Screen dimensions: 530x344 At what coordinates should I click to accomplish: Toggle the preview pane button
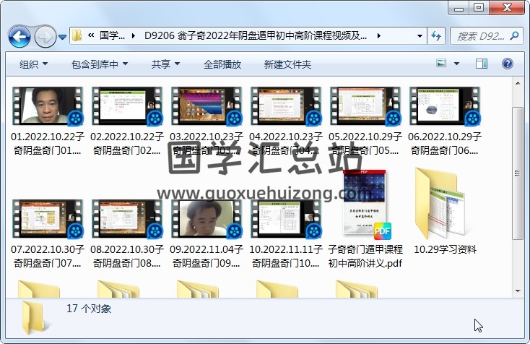coord(482,64)
